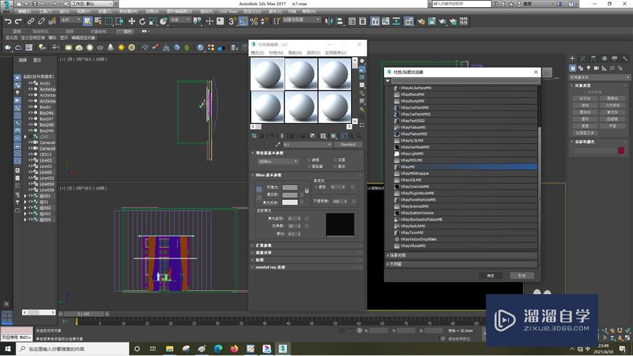Click the Undo arrow in the main toolbar
The image size is (633, 356).
point(7,21)
